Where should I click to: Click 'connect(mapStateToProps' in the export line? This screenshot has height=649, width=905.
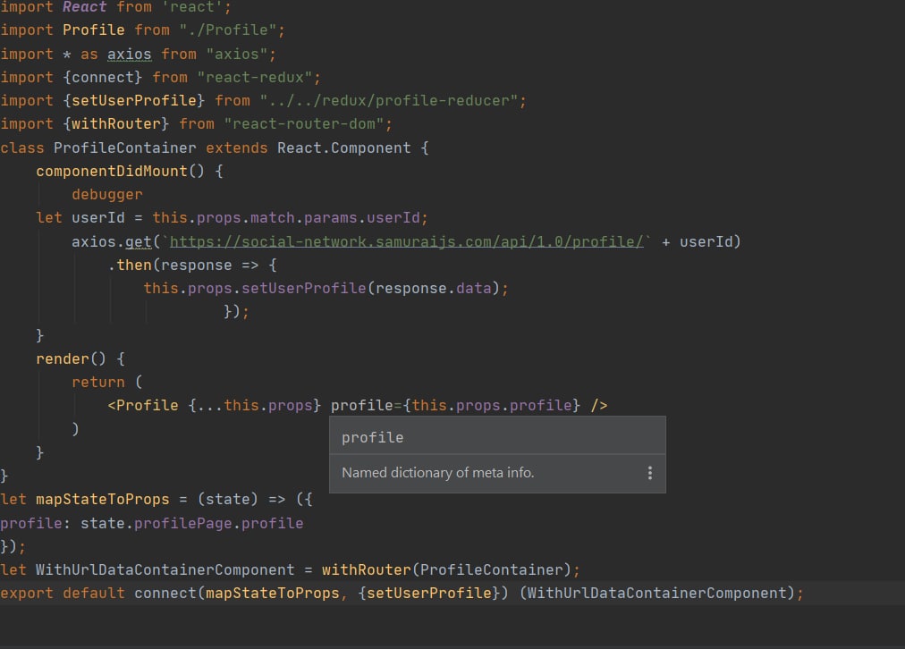(x=237, y=593)
